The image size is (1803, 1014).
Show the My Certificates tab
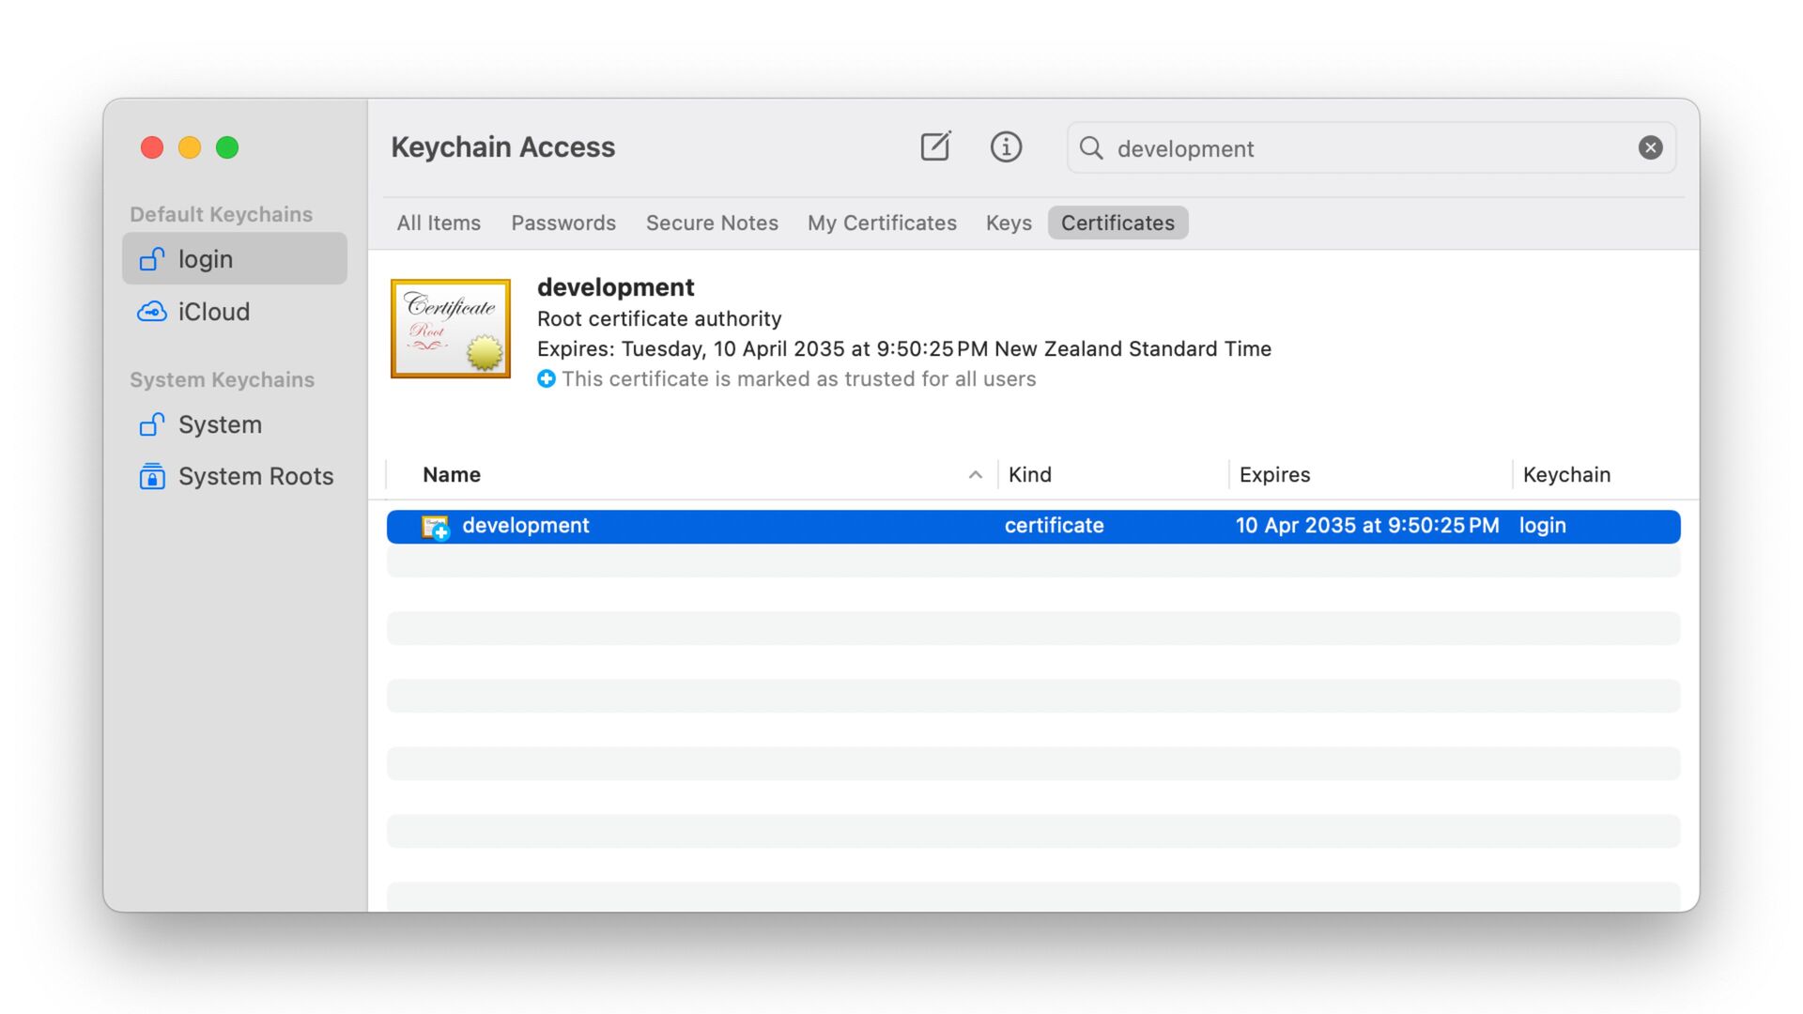tap(881, 223)
